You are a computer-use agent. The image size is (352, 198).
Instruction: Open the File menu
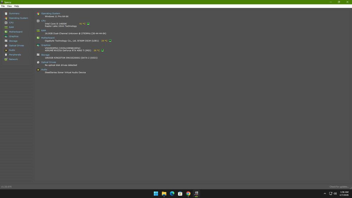(x=3, y=6)
